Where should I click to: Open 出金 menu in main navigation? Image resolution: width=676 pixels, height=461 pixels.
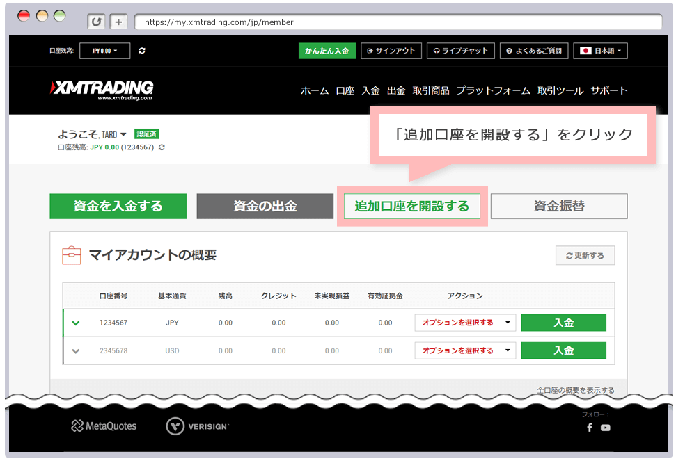click(x=396, y=91)
